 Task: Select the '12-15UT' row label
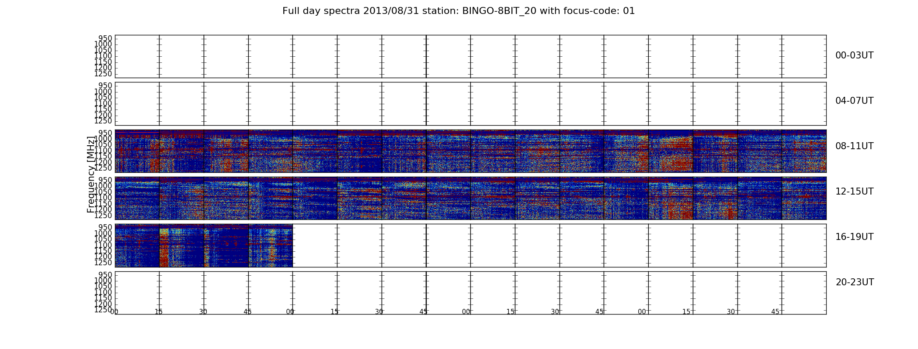point(854,192)
